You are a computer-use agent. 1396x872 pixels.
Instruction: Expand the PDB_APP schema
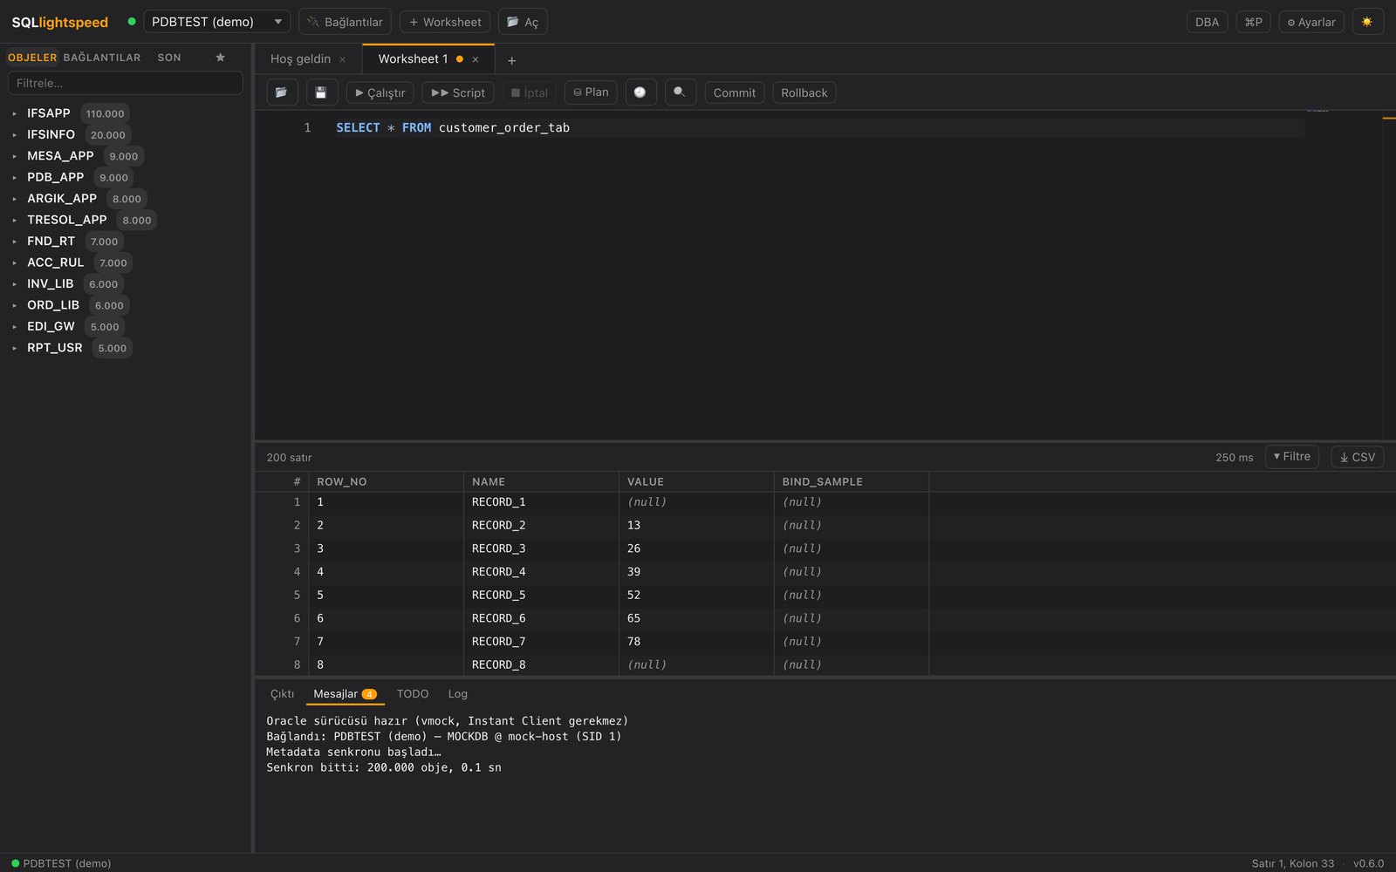(x=15, y=178)
